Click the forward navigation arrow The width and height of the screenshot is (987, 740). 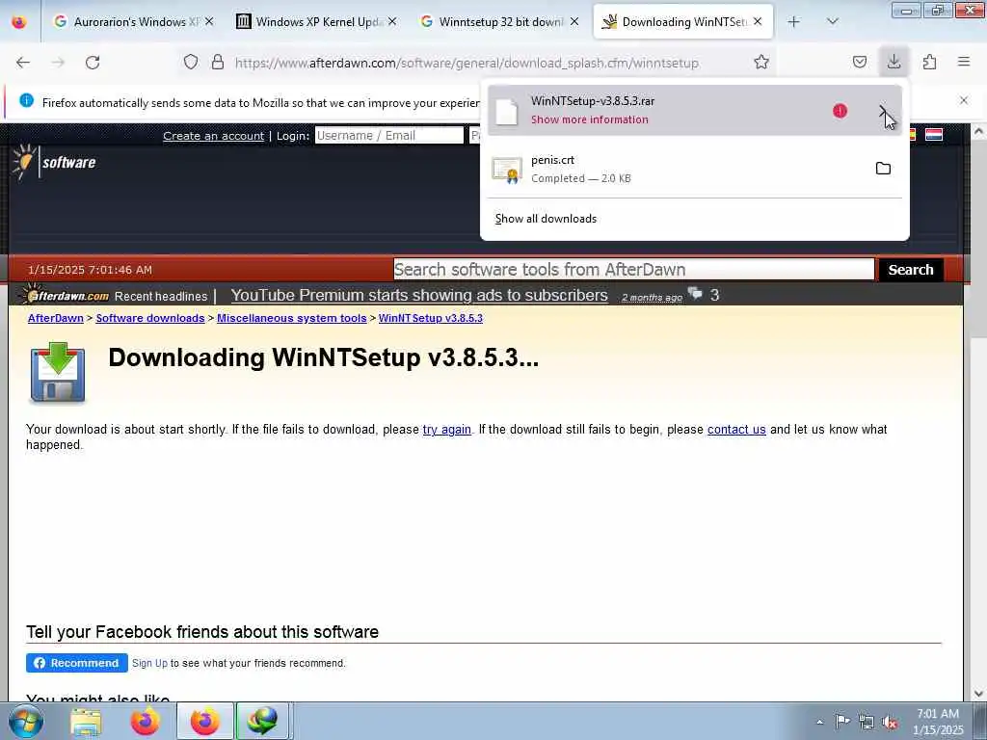coord(58,63)
